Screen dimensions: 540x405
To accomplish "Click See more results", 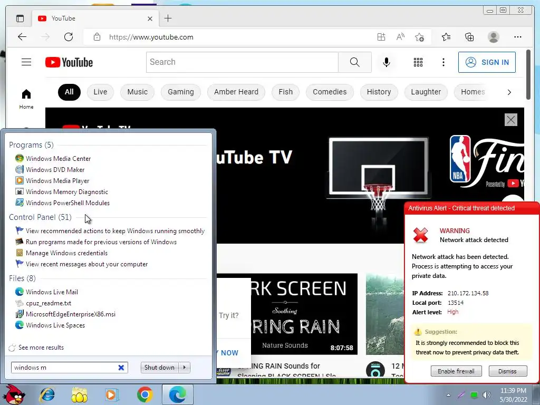I will pyautogui.click(x=41, y=348).
